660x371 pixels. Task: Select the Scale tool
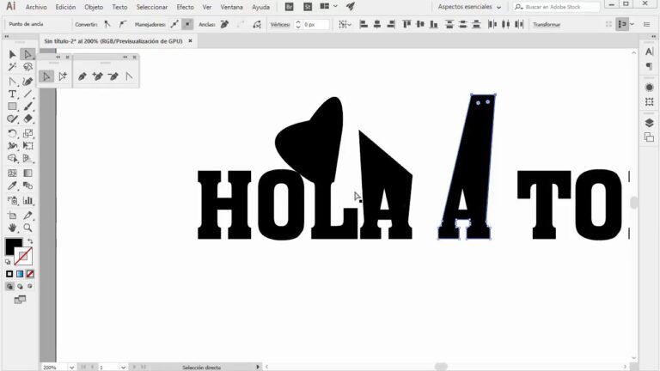pos(27,134)
